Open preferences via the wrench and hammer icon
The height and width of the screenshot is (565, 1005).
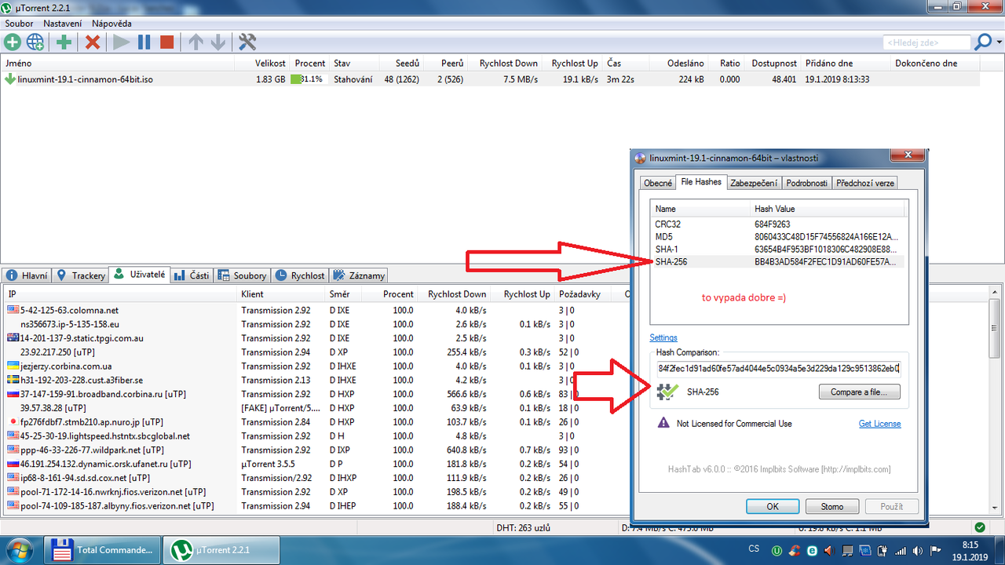tap(247, 42)
